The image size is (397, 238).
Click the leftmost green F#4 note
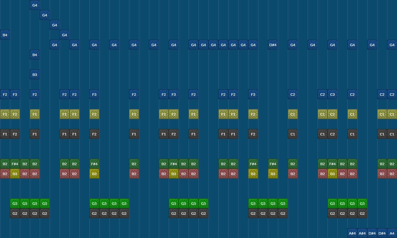coord(15,164)
